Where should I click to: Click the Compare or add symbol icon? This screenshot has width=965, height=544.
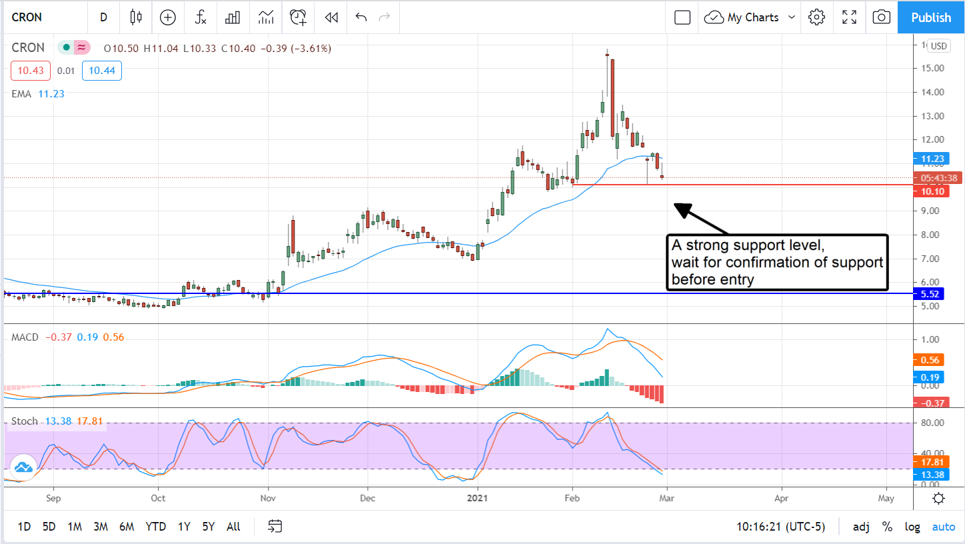click(x=168, y=17)
